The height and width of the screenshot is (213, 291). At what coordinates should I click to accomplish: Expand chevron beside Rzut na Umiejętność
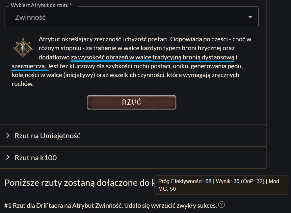point(8,136)
